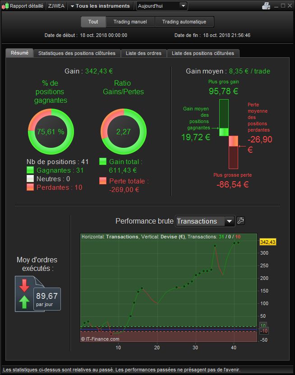Click the Perte totale legend square
Viewport: 295px width, 375px height.
pos(103,181)
